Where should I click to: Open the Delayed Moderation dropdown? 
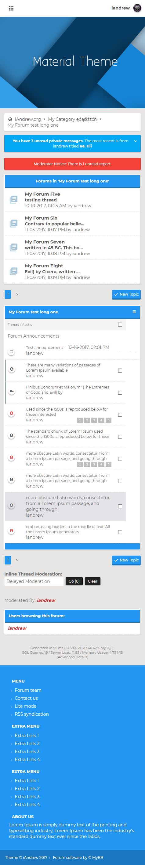tap(34, 581)
